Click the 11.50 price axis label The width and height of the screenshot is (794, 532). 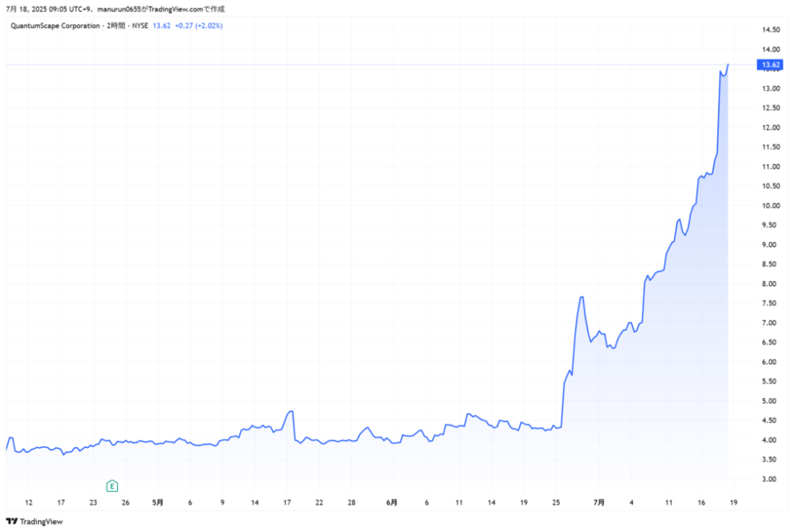pos(771,147)
